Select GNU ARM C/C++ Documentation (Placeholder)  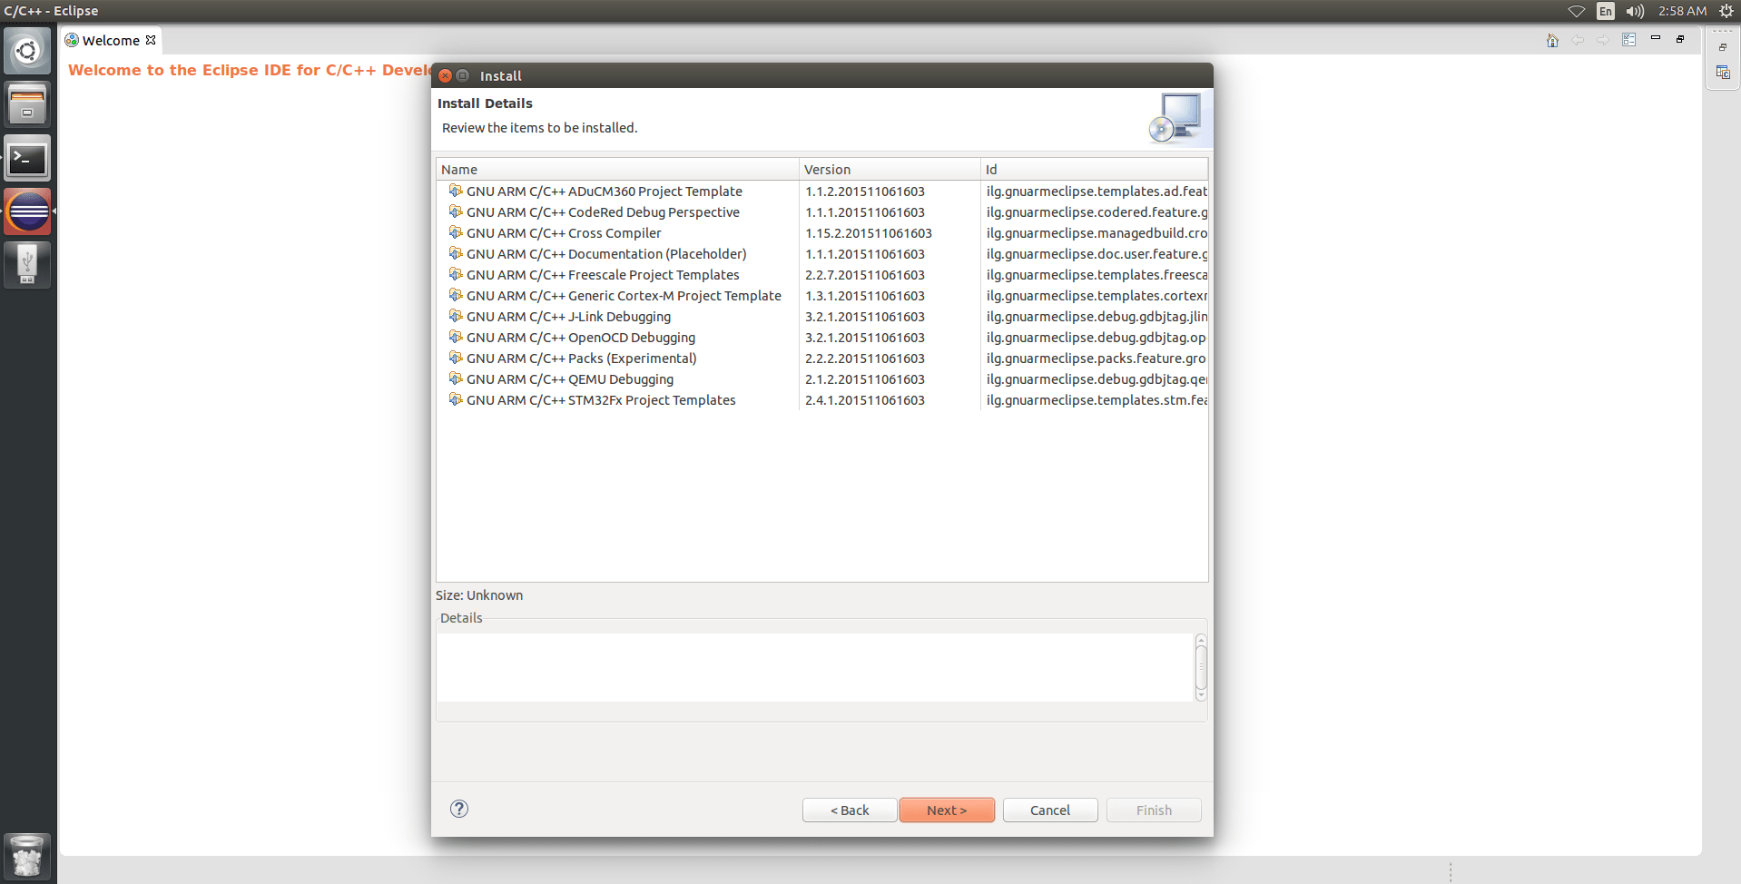(606, 254)
